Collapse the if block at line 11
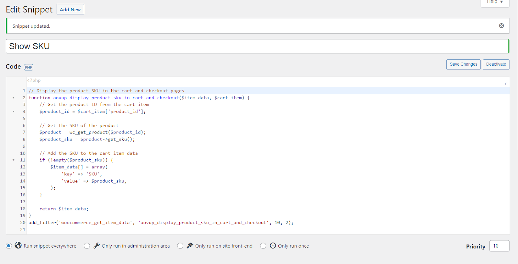Screen dimensions: 518x264 point(13,160)
